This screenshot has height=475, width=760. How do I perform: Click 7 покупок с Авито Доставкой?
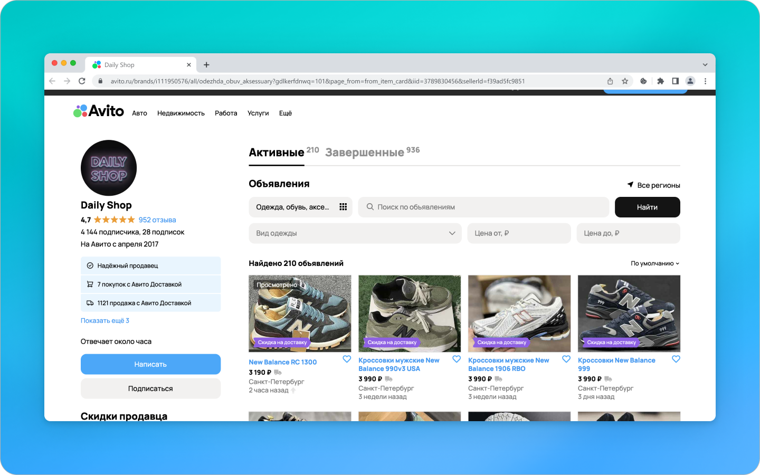coord(150,284)
